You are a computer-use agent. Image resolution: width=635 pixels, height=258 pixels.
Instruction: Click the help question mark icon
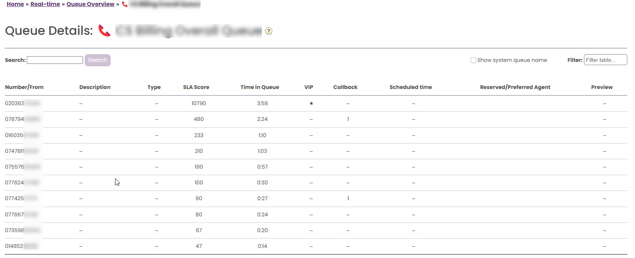tap(268, 31)
